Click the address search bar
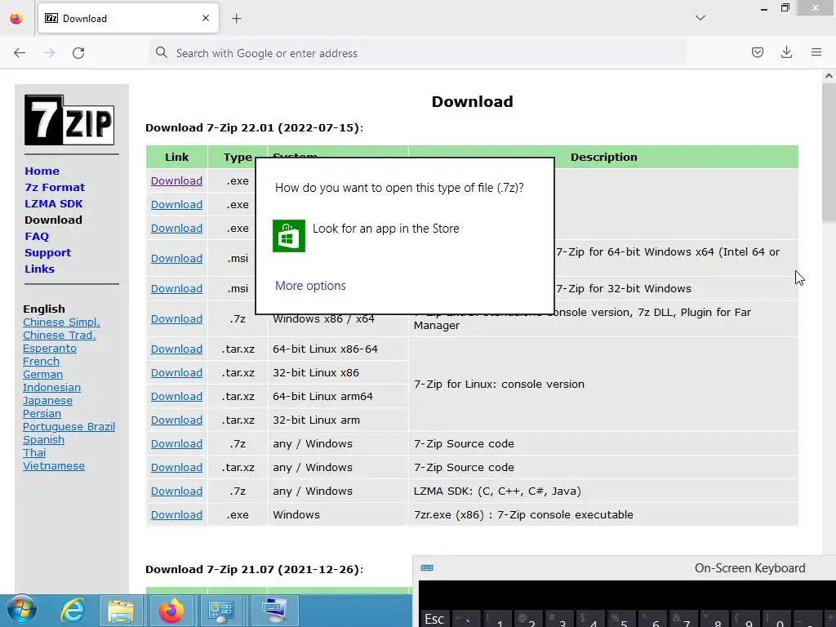Viewport: 836px width, 627px height. tap(417, 53)
